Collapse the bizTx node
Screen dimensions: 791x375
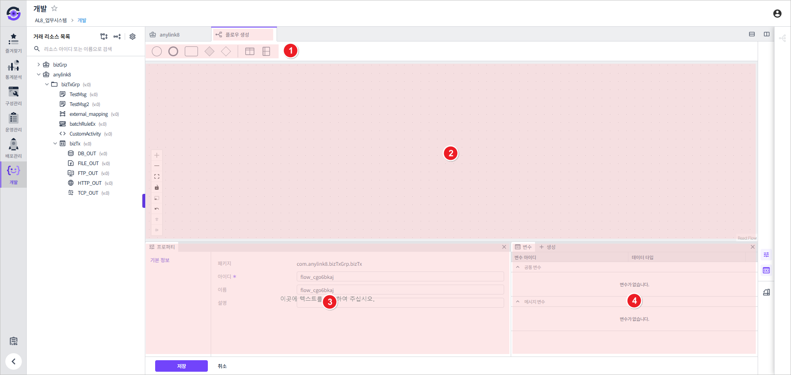point(55,143)
